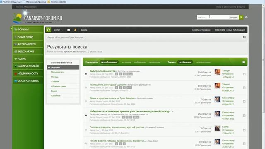
Task: Open Советы и правила
Action: pyautogui.click(x=201, y=30)
